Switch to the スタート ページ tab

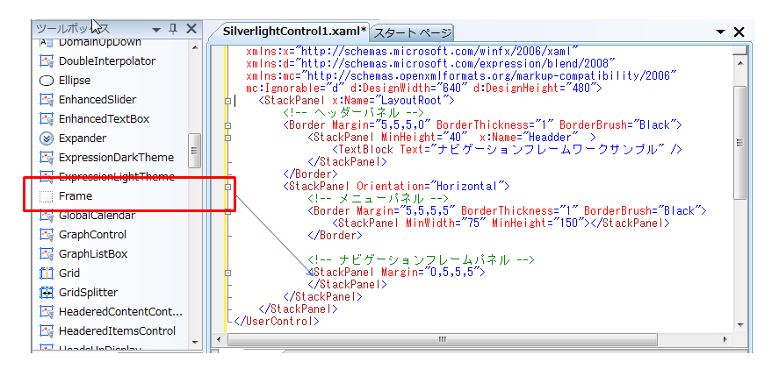click(x=413, y=32)
